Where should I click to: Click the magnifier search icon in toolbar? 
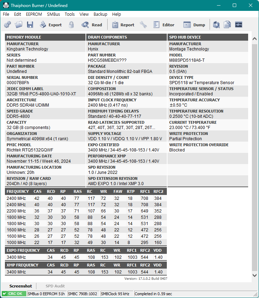coord(216,25)
